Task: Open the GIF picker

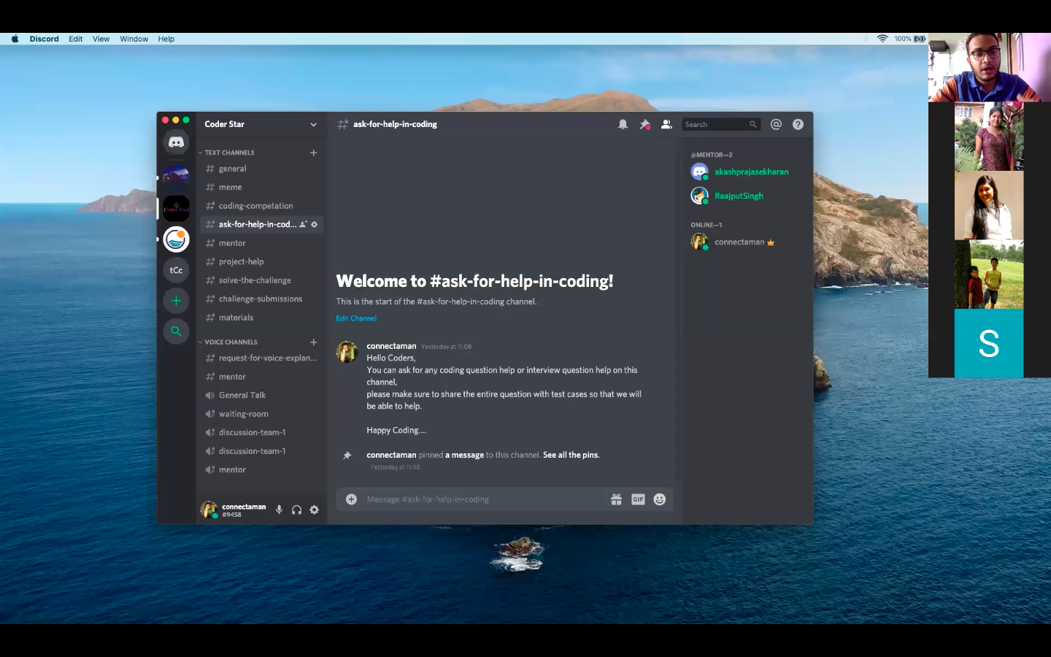Action: coord(638,499)
